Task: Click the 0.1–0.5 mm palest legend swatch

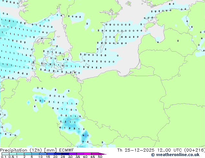Action: tap(5, 154)
